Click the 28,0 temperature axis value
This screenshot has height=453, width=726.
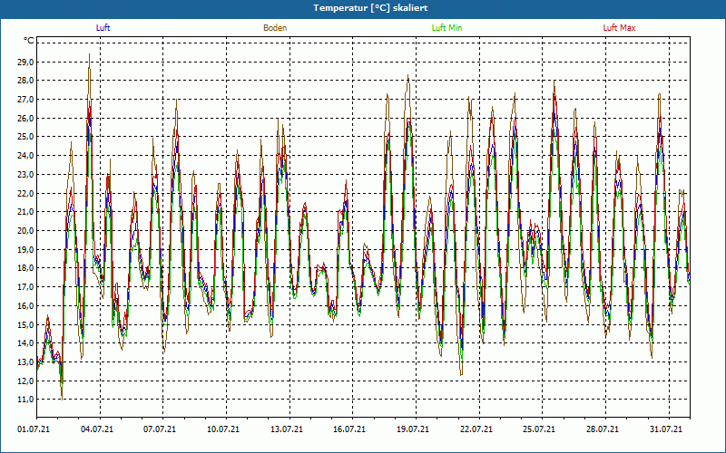tap(25, 81)
